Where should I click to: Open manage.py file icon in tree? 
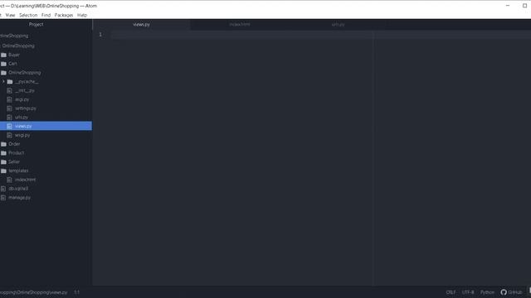(3, 198)
